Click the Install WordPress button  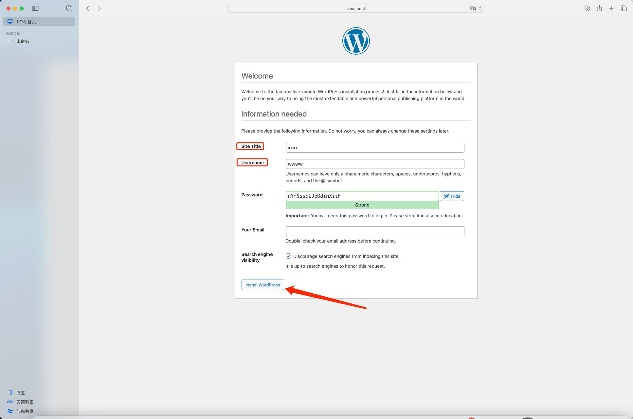(262, 285)
